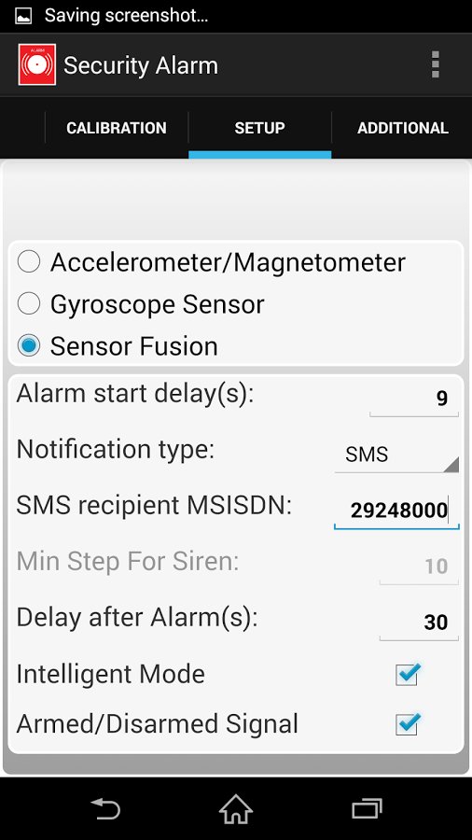This screenshot has width=472, height=840.
Task: Switch to the CALIBRATION tab
Action: tap(117, 128)
